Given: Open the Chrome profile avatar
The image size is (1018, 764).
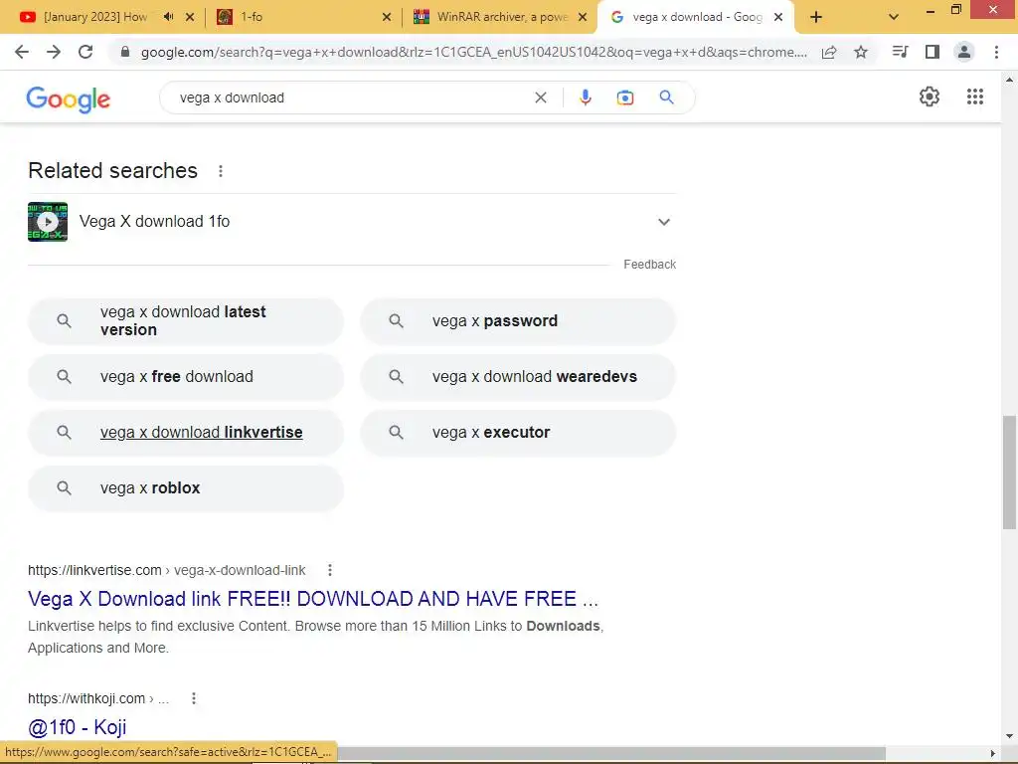Looking at the screenshot, I should coord(964,52).
